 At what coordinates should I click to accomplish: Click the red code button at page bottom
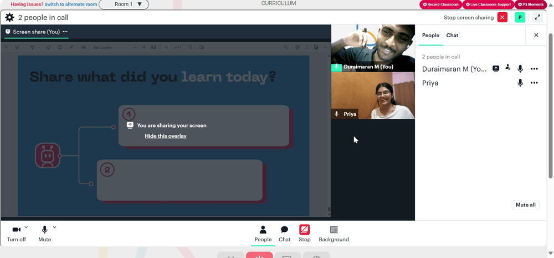[x=259, y=255]
